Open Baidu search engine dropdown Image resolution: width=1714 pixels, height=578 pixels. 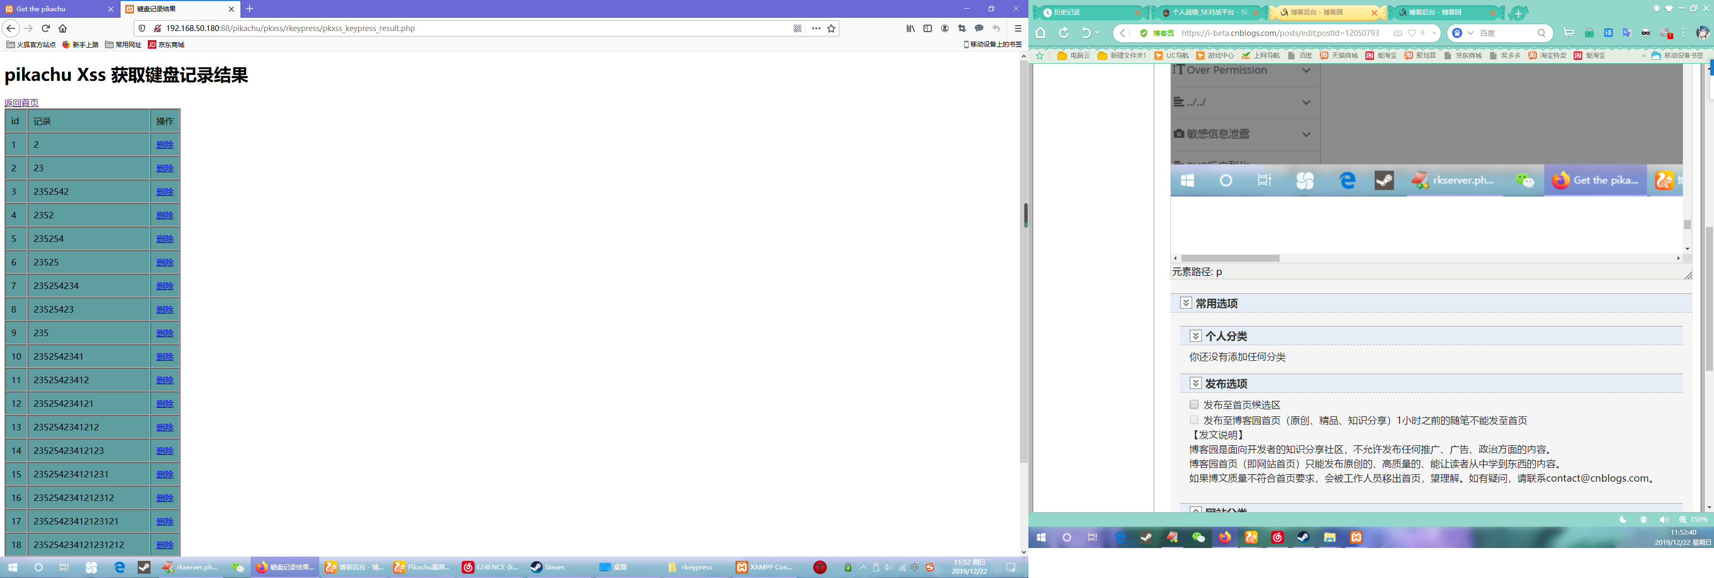(x=1470, y=33)
